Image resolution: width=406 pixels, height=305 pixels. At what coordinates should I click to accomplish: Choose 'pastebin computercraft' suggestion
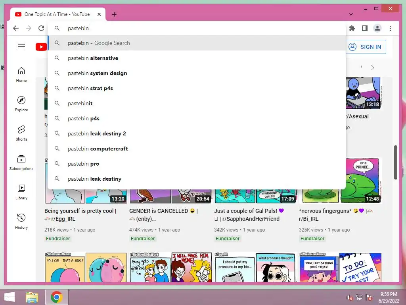click(x=197, y=149)
